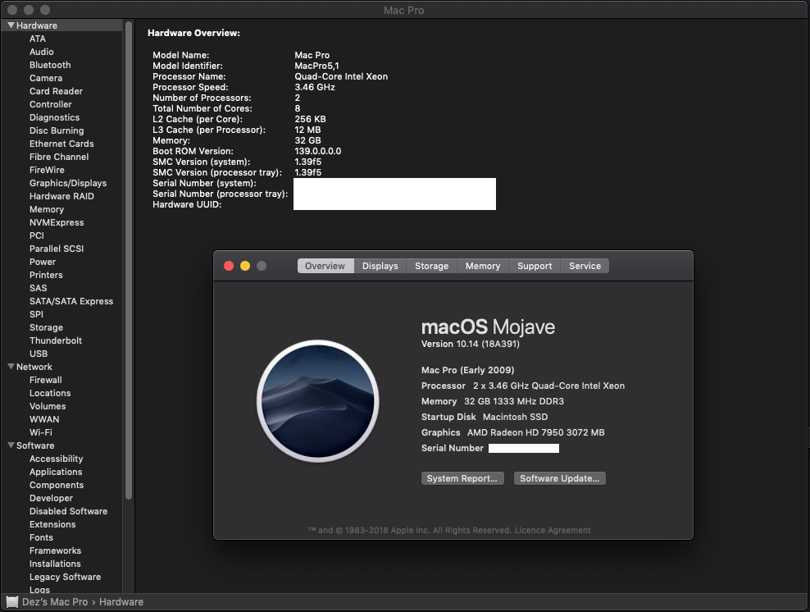The width and height of the screenshot is (810, 612).
Task: Select WWAN under Network
Action: 44,419
